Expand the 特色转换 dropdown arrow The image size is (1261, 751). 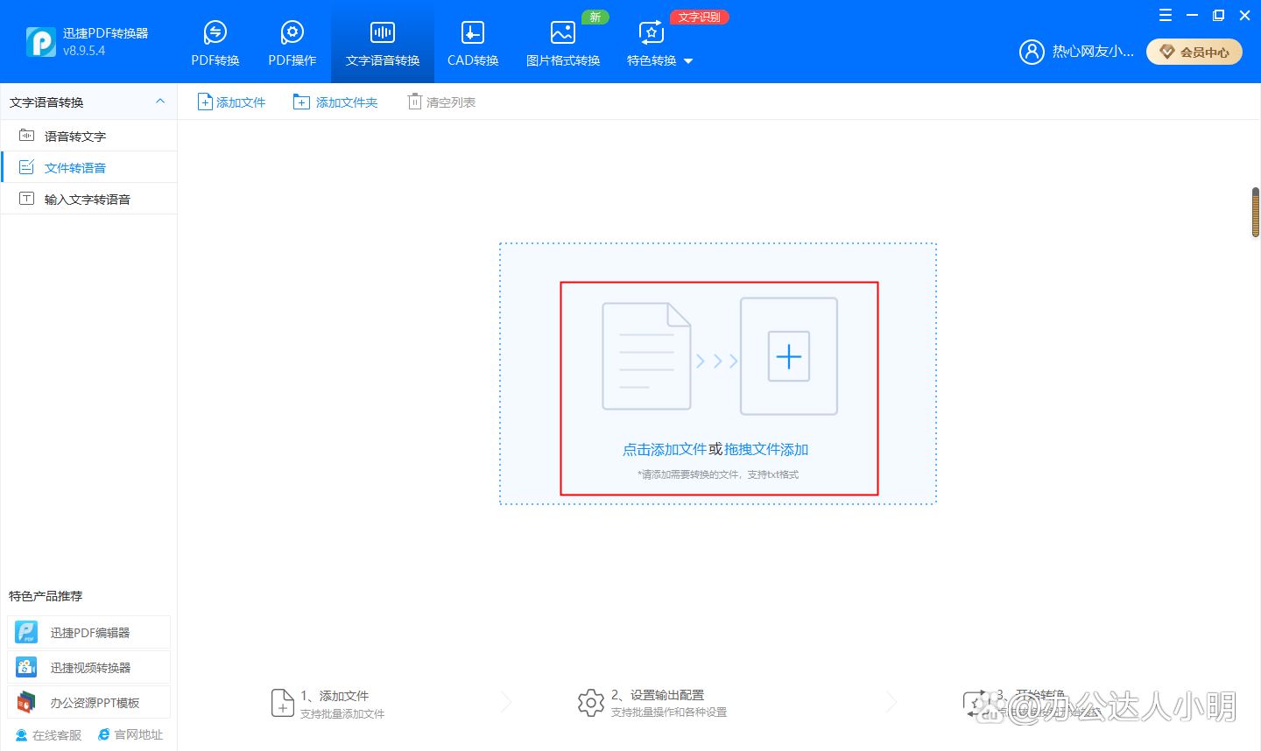tap(688, 61)
